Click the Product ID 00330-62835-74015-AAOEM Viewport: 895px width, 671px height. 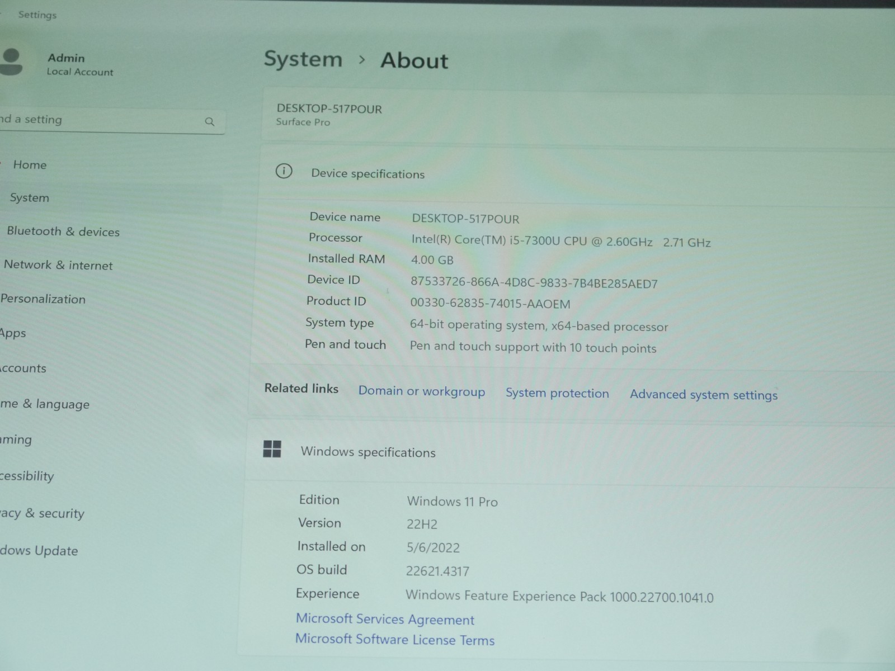point(490,304)
